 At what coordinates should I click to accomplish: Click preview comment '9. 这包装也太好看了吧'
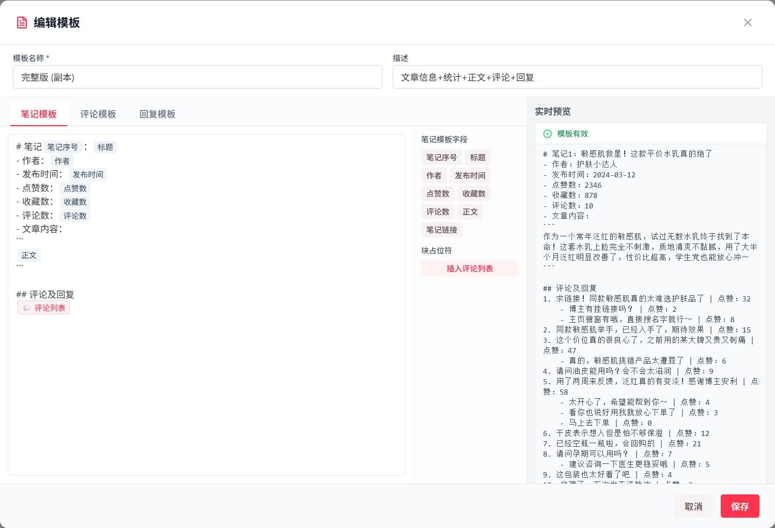586,474
